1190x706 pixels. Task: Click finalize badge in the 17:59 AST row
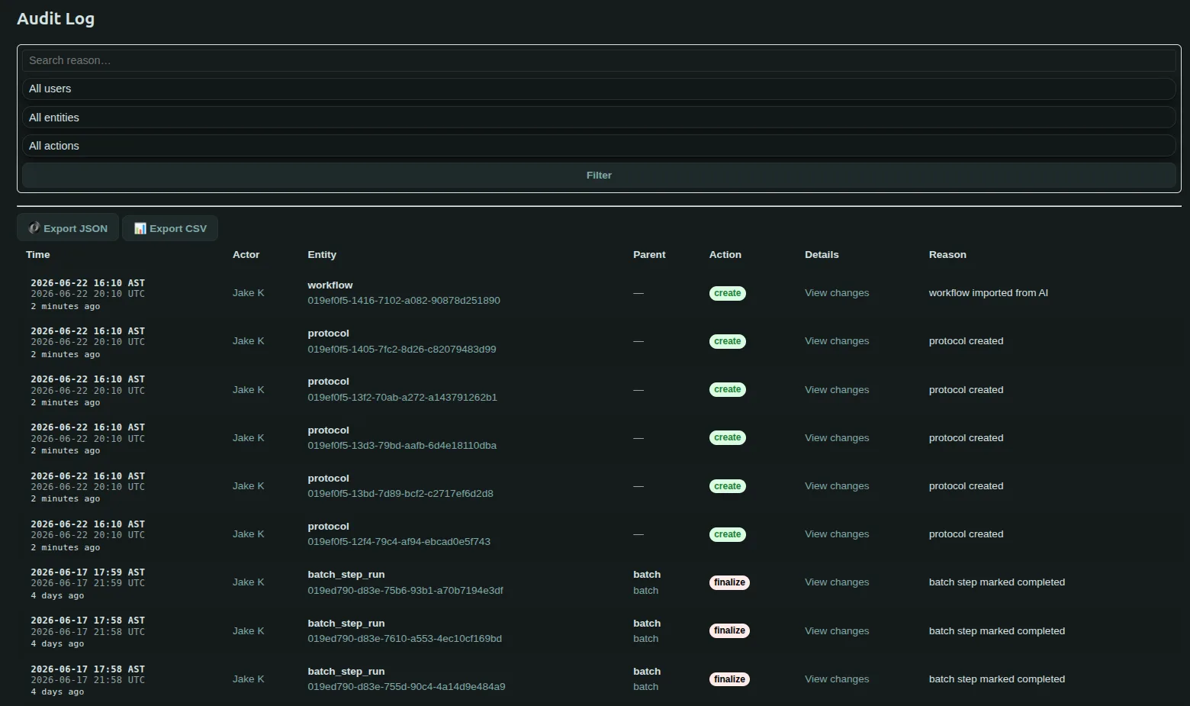tap(729, 582)
